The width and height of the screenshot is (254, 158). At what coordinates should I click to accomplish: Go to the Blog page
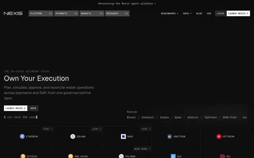(x=199, y=13)
